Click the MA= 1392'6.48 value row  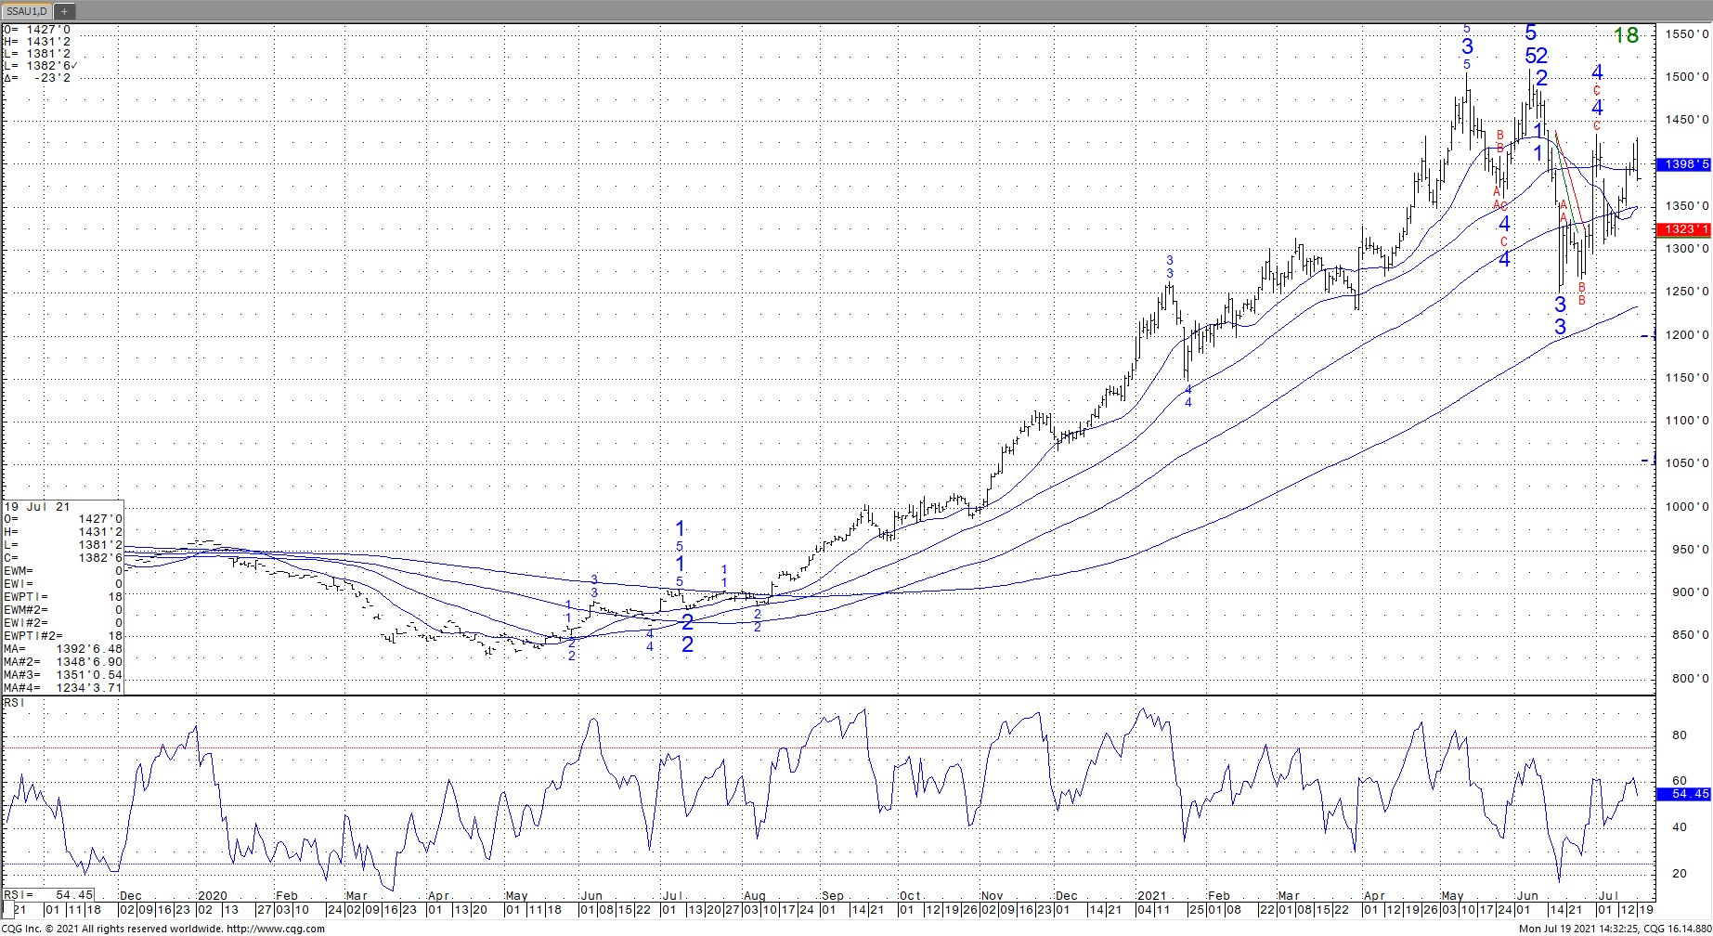[63, 649]
